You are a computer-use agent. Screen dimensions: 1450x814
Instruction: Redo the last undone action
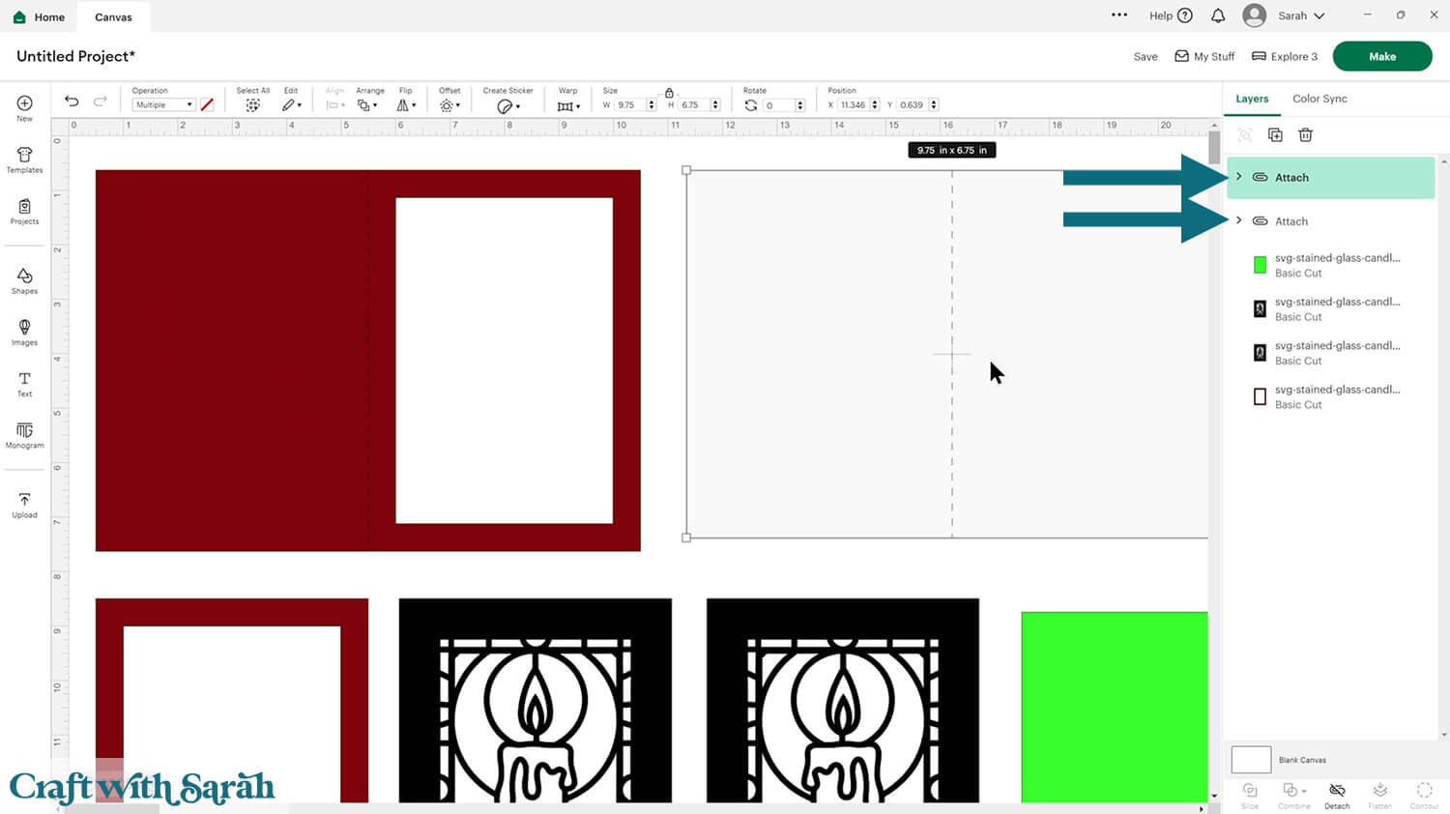tap(100, 102)
